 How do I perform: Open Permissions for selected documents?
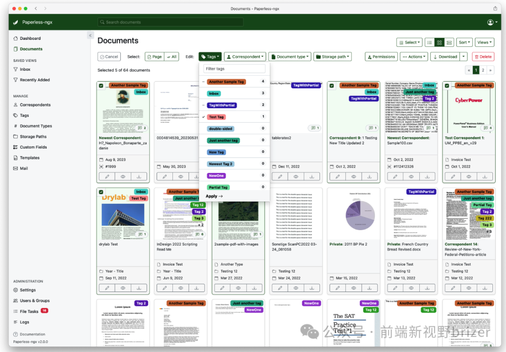(x=381, y=57)
